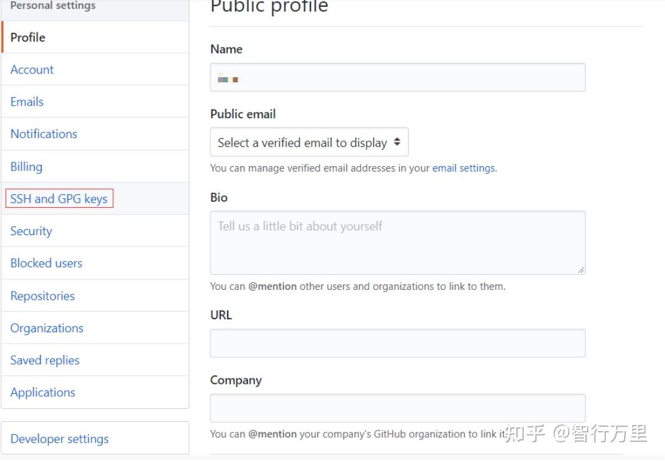Go to Account settings

tap(32, 70)
